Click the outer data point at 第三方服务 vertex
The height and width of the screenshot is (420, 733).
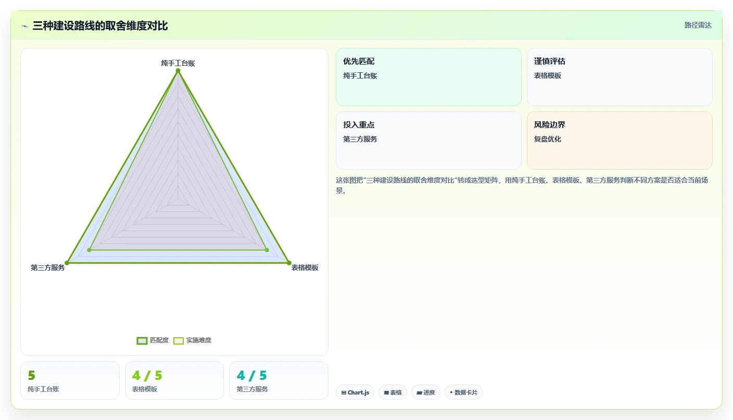[67, 263]
